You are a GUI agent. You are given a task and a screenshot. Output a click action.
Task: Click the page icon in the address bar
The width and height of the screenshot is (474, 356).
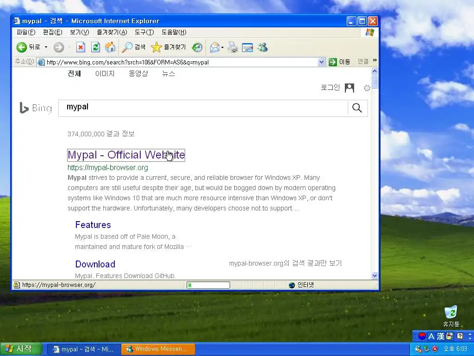[x=41, y=62]
